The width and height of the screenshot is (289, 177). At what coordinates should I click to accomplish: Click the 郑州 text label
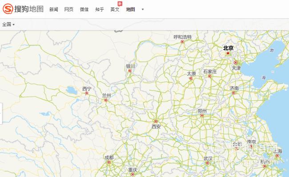pos(202,111)
